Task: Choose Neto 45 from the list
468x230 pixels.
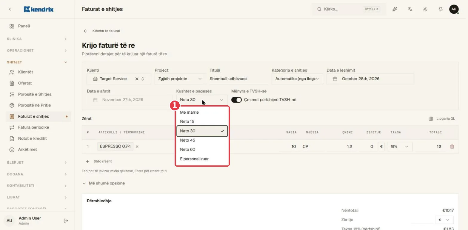Action: (x=202, y=140)
